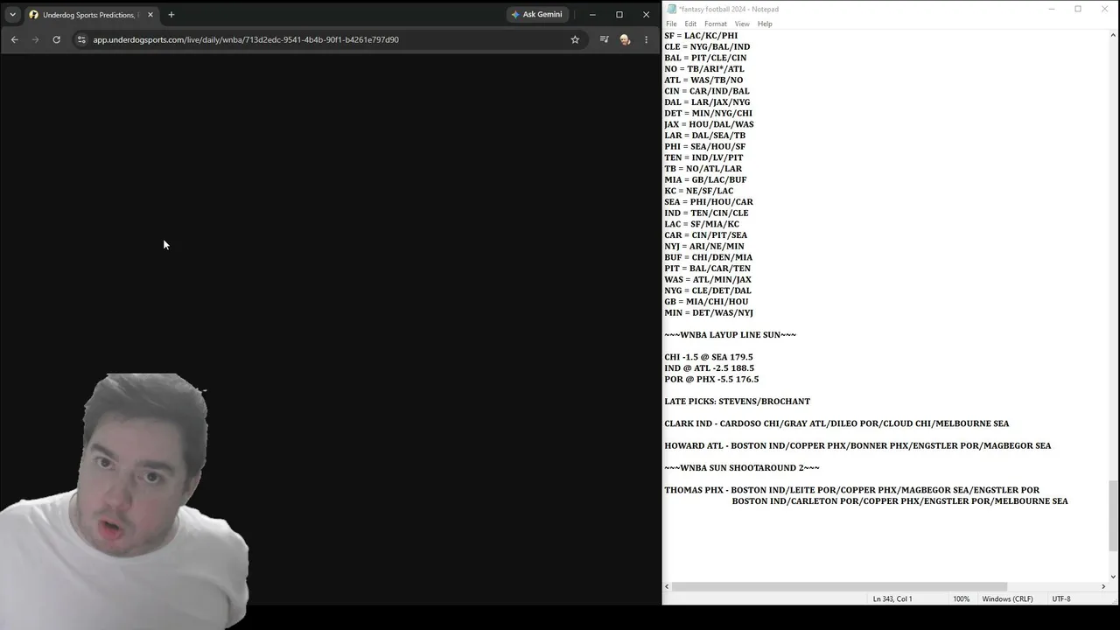Click the line 'CLE = NYG/BAL/IND'
The width and height of the screenshot is (1120, 630).
(x=707, y=47)
